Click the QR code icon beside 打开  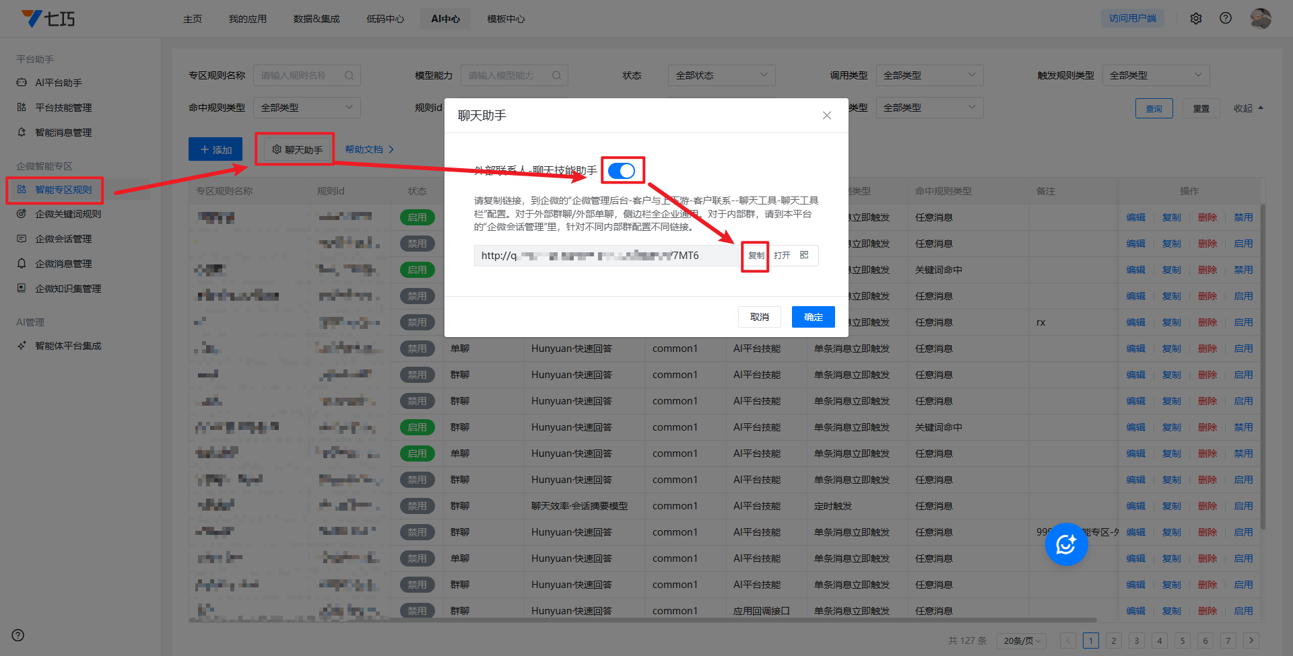click(804, 255)
